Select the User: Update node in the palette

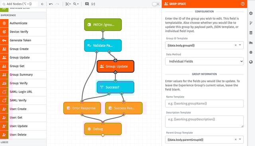(x=23, y=126)
